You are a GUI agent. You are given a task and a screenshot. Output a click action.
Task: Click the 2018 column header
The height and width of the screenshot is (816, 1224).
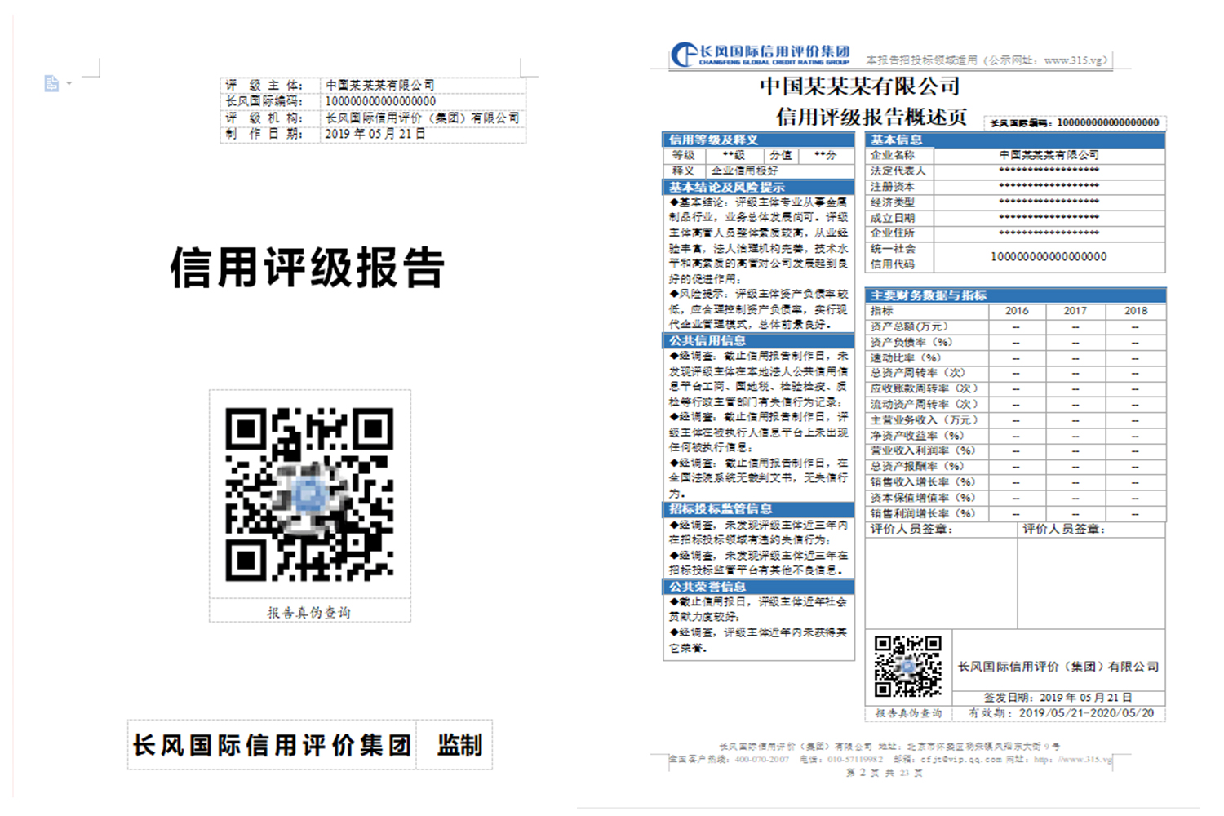click(1136, 311)
